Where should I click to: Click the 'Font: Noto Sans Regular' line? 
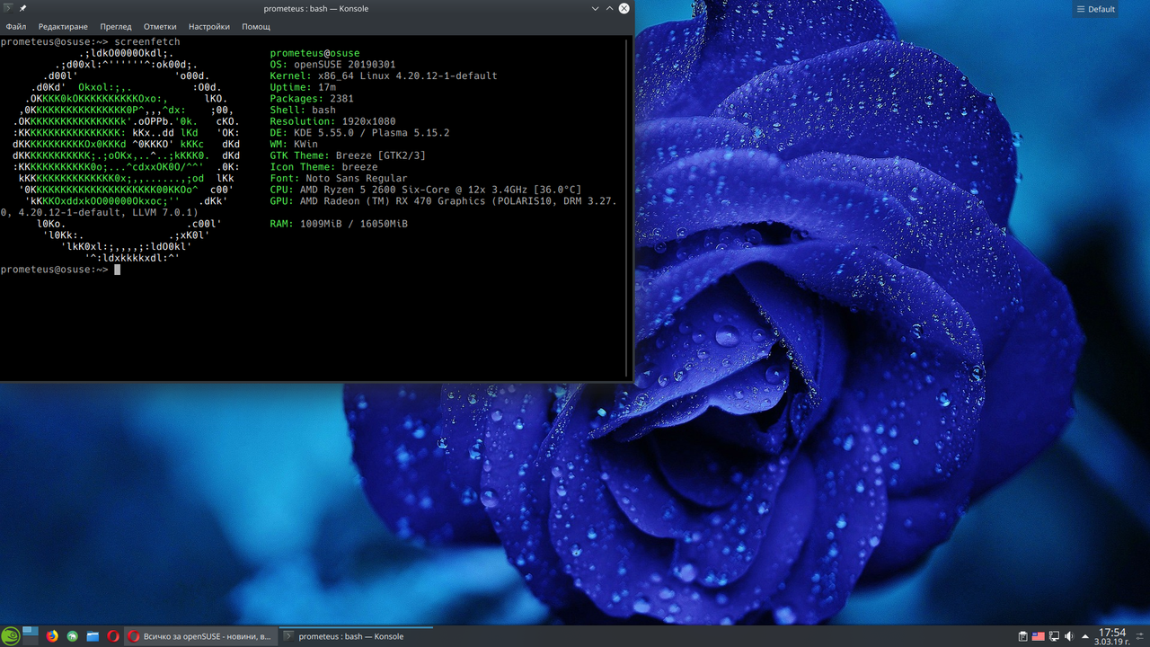339,178
